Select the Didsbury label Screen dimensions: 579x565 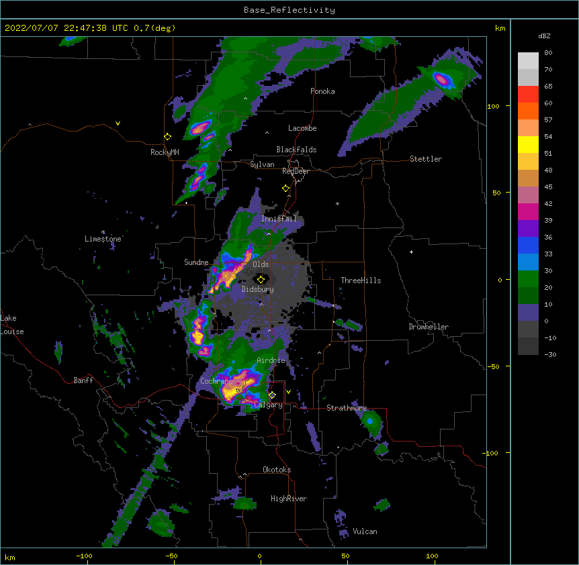257,289
